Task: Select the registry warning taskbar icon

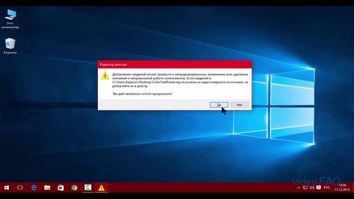Action: (101, 188)
